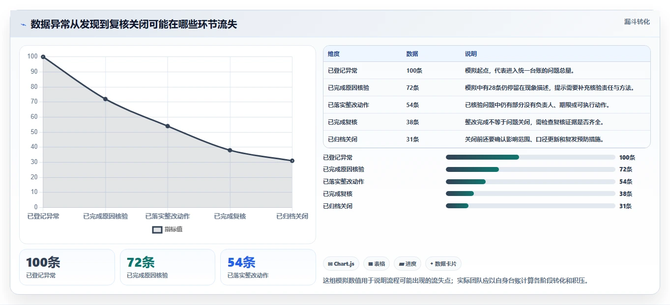Click the chart data point at 已完成复核
Viewport: 670px width, 305px height.
pos(230,150)
